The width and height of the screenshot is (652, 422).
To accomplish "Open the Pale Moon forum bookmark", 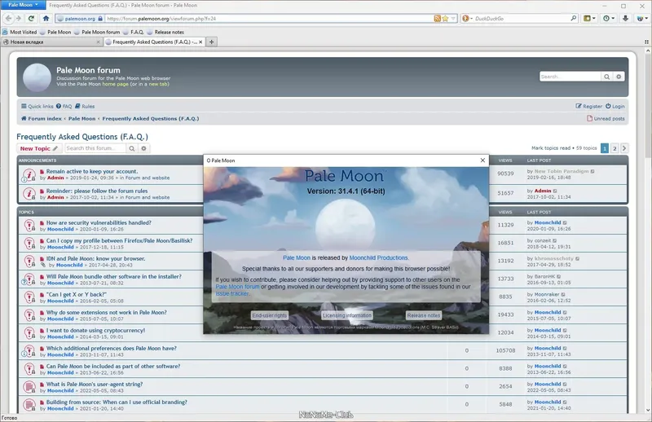I will pos(97,32).
